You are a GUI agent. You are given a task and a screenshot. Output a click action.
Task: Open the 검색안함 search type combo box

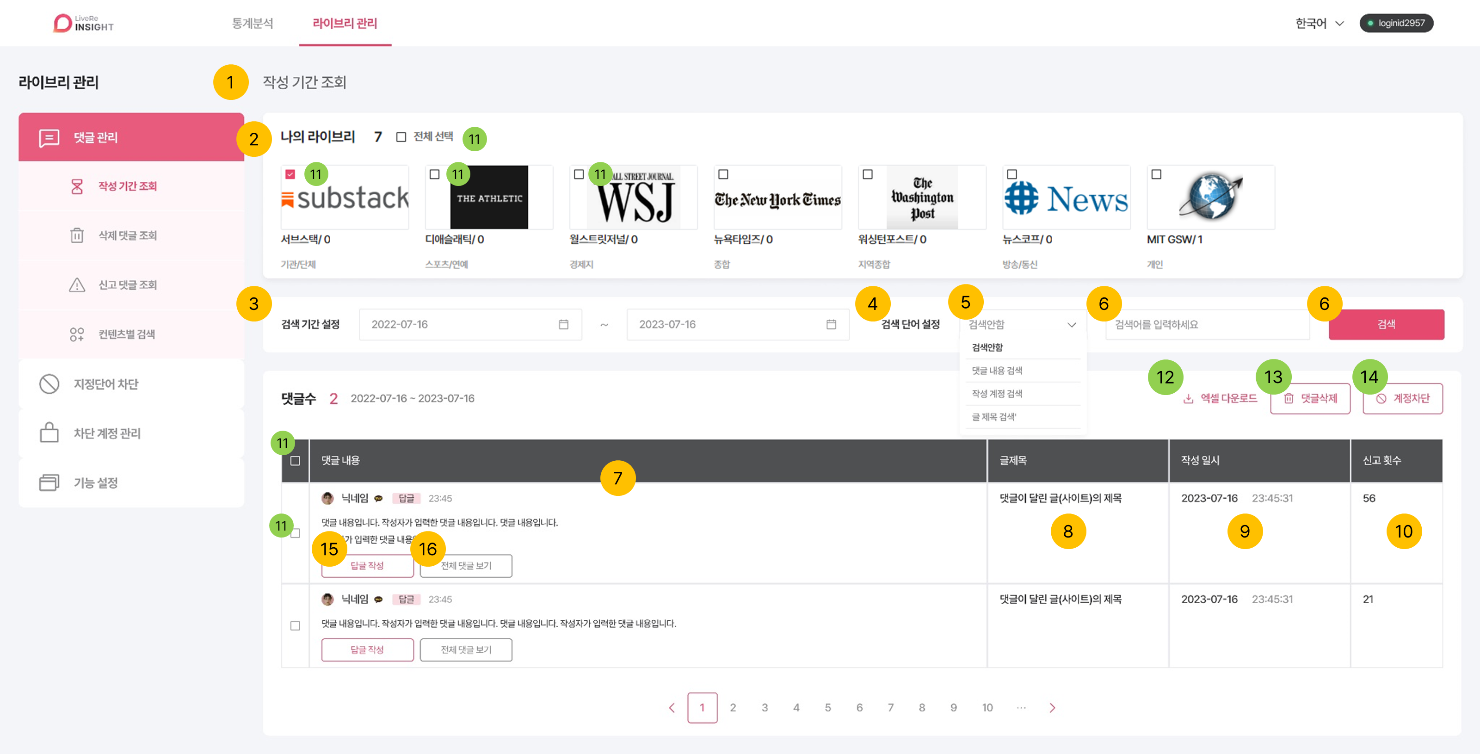coord(1022,325)
